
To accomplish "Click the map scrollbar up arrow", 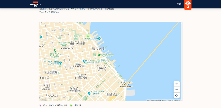I will click(x=182, y=23).
